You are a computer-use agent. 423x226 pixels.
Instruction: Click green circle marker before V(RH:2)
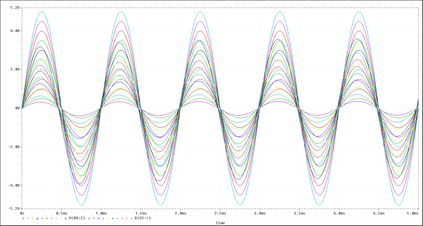tap(42, 218)
